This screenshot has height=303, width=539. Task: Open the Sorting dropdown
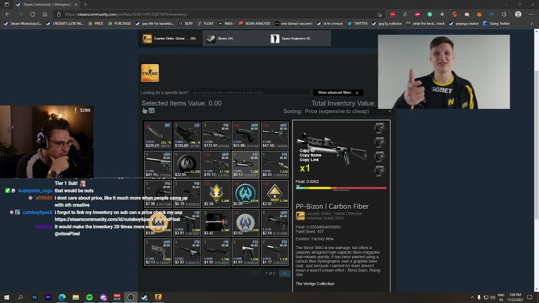(x=348, y=111)
